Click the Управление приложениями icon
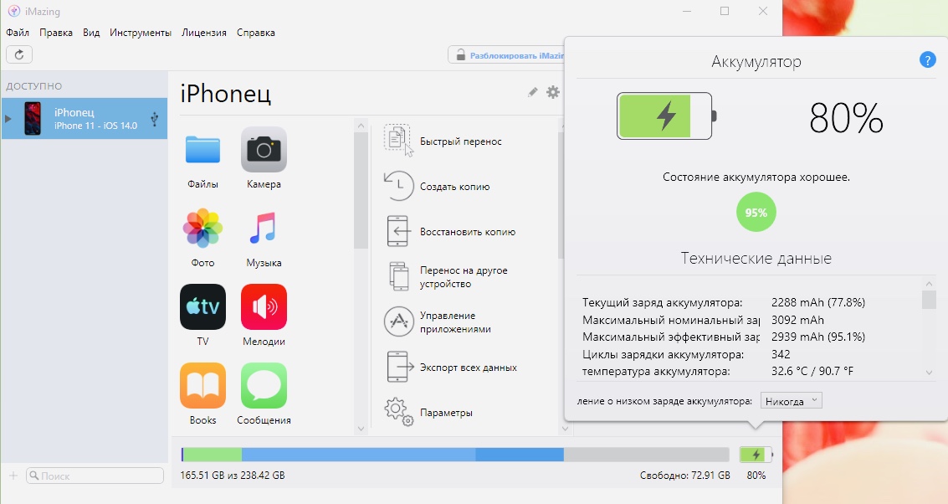Viewport: 948px width, 504px height. click(398, 321)
